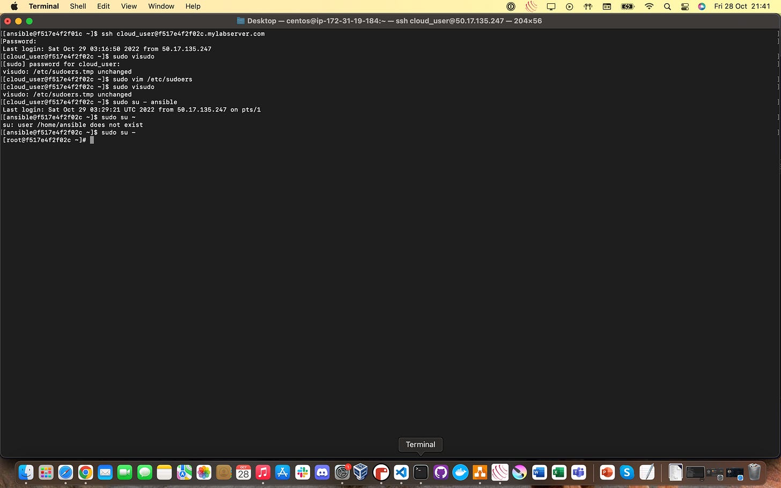This screenshot has width=781, height=488.
Task: Open the Terminal application menu
Action: (44, 6)
